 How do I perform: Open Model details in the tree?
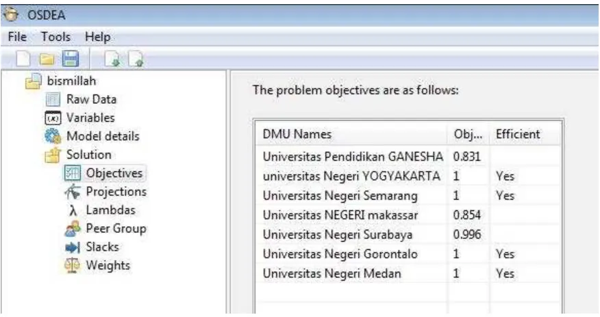coord(103,136)
